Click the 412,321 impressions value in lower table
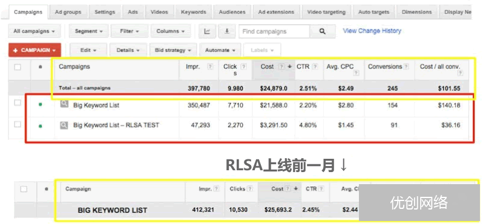 pyautogui.click(x=203, y=210)
